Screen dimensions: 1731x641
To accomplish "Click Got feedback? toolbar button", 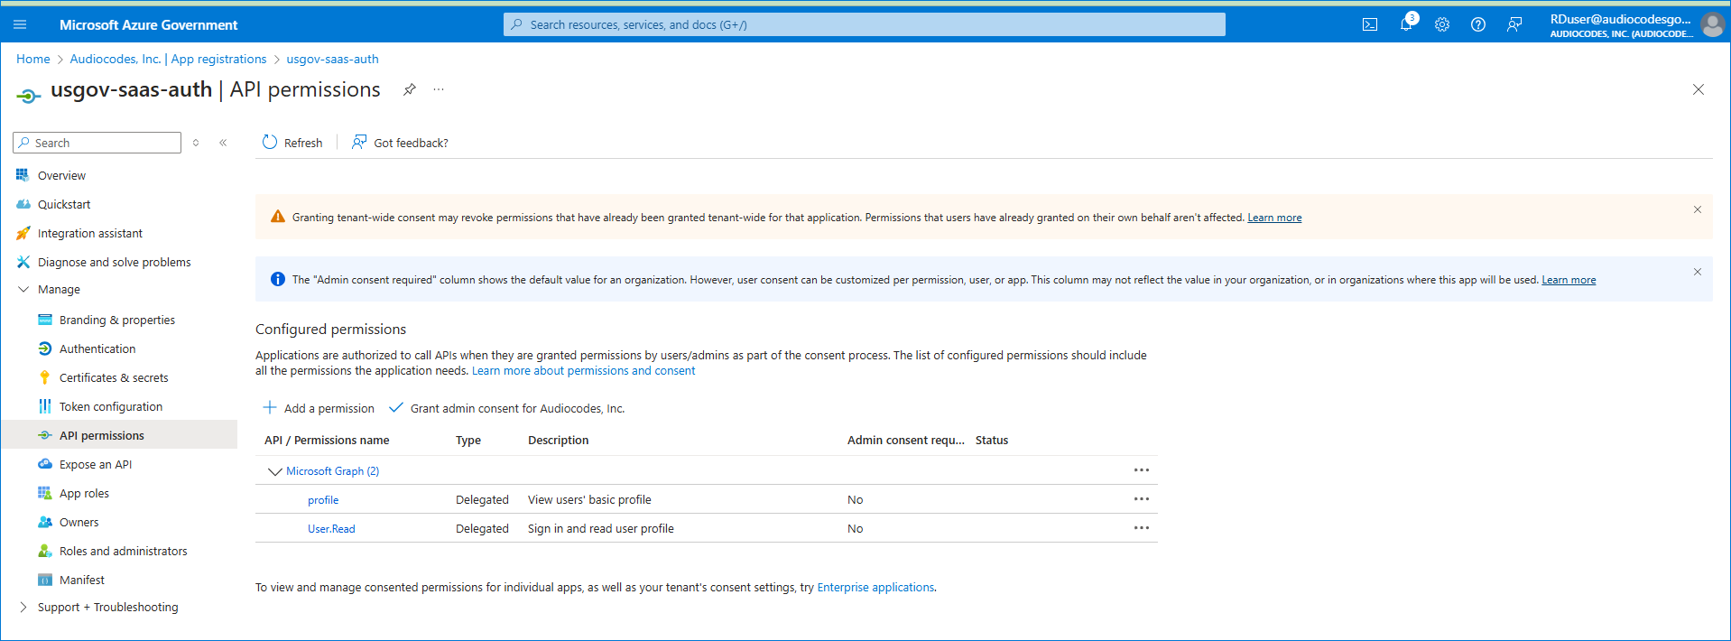I will point(400,143).
